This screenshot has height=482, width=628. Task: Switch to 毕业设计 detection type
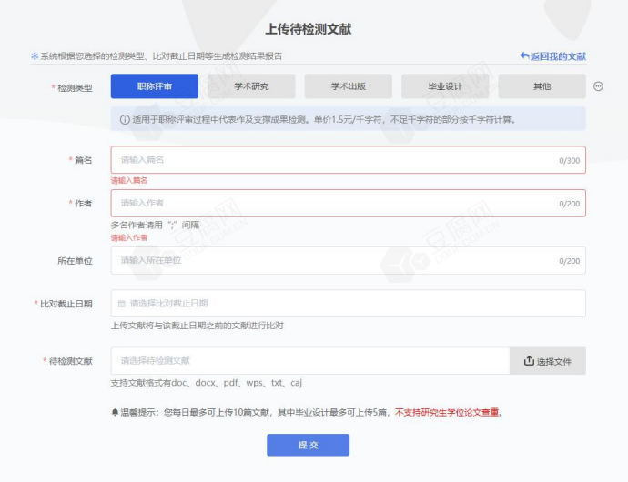(x=445, y=86)
